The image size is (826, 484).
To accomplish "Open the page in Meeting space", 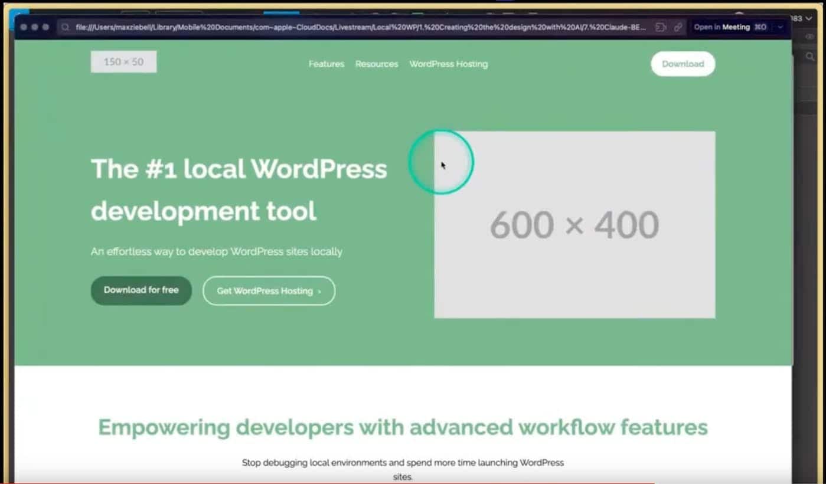I will click(x=730, y=27).
